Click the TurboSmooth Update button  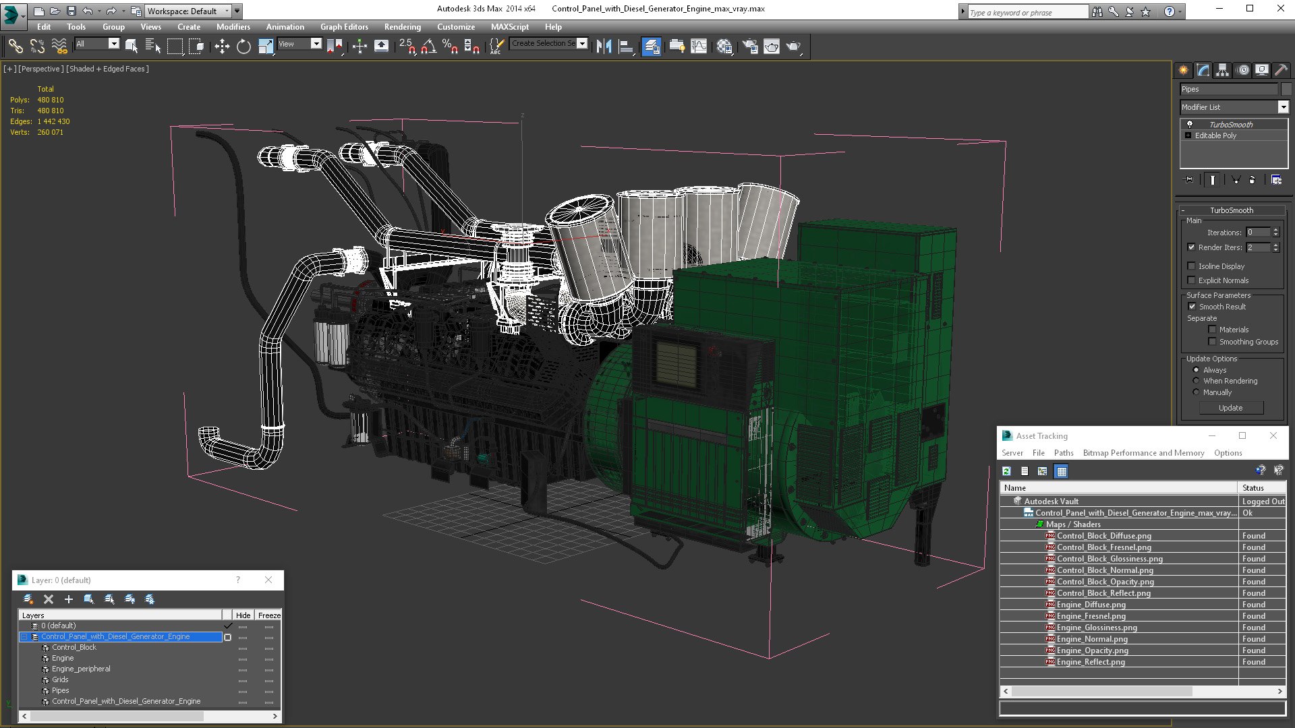1230,408
